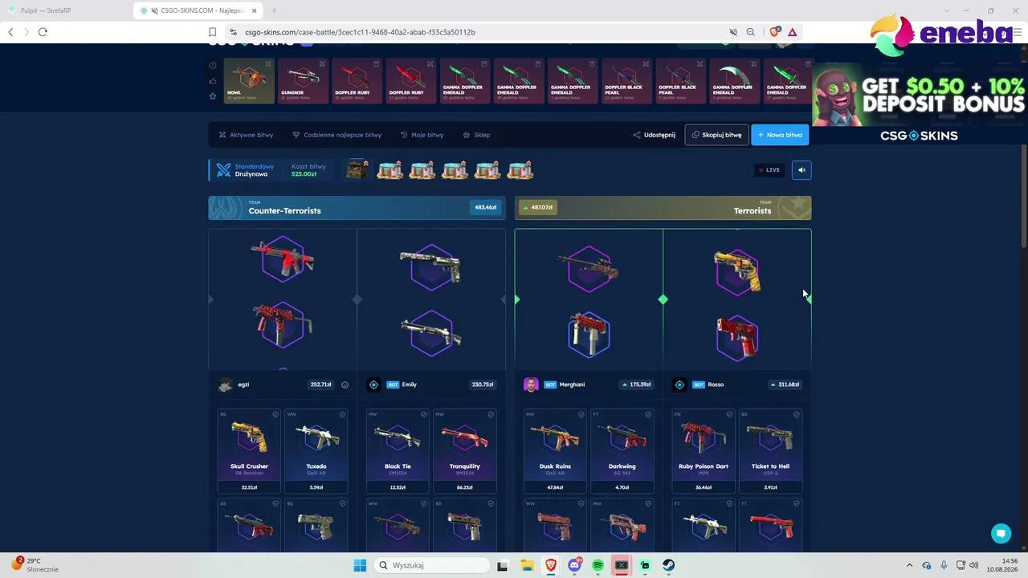Reload the current page
The image size is (1028, 578).
[43, 32]
